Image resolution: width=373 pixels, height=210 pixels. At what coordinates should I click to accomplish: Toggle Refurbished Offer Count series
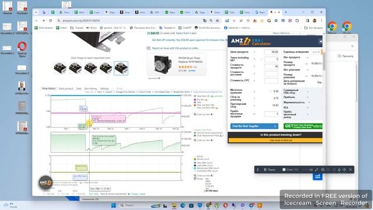[x=206, y=168]
